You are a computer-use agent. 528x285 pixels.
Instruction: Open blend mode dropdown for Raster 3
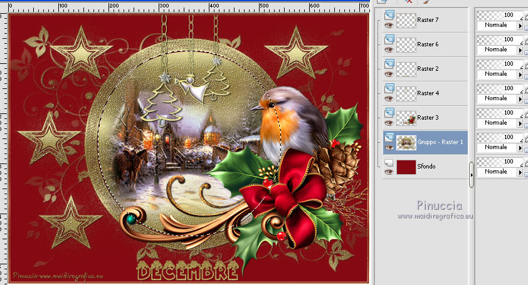click(520, 123)
